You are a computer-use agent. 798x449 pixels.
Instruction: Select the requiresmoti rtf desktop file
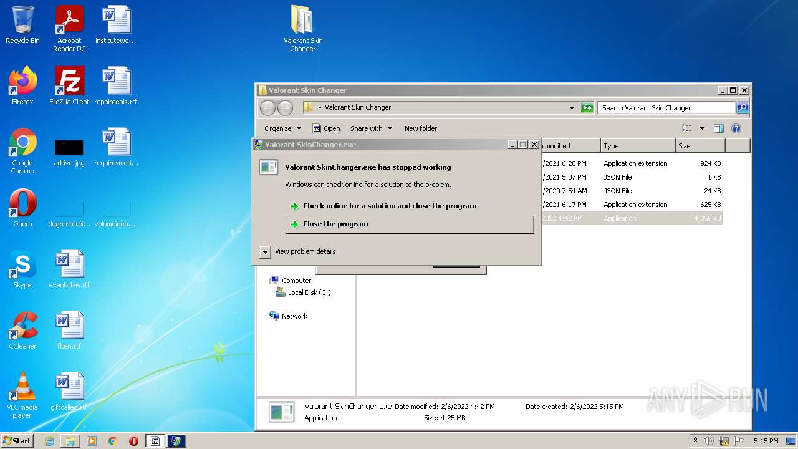pos(116,147)
